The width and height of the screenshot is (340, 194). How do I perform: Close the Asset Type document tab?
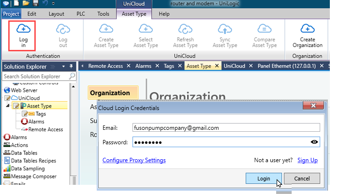tap(217, 66)
